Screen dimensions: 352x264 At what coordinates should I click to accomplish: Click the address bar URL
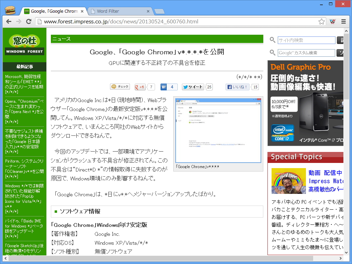click(121, 22)
